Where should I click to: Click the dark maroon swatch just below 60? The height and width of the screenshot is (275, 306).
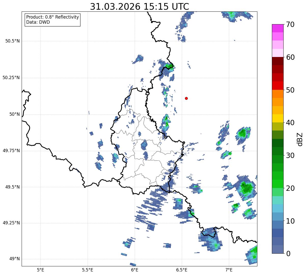click(x=277, y=61)
